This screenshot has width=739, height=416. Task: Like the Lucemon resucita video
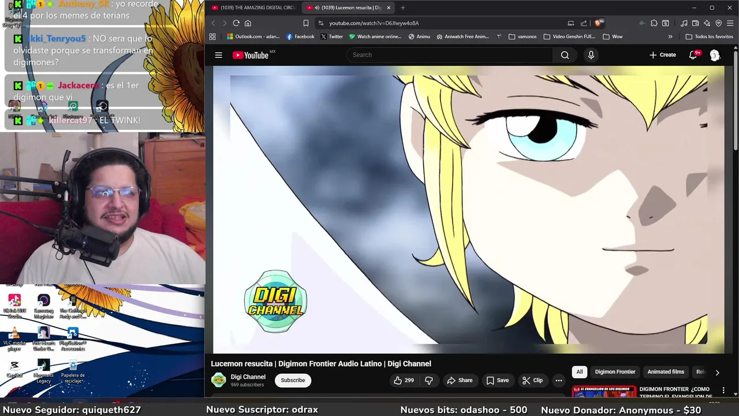pyautogui.click(x=404, y=380)
